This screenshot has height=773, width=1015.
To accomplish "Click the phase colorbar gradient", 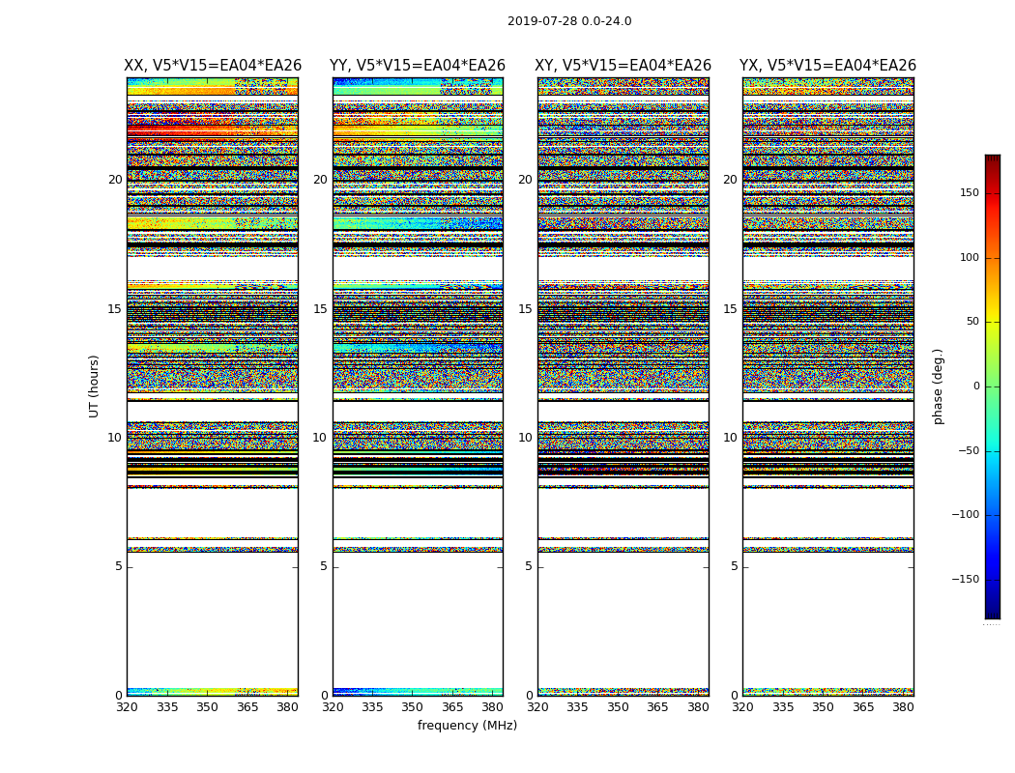I will (993, 386).
